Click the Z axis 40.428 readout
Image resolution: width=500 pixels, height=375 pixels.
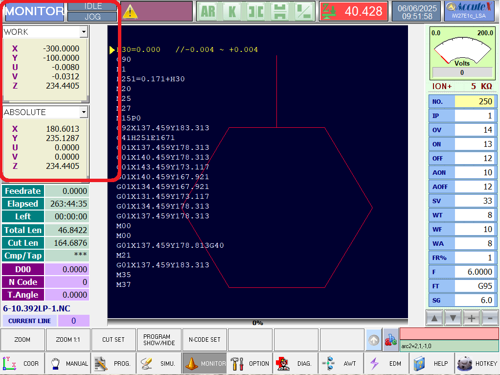[x=354, y=11]
